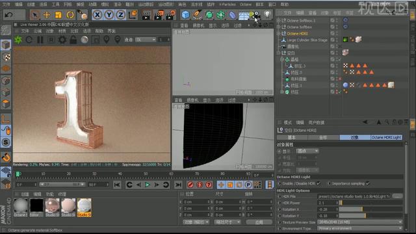The image size is (416, 234).
Task: Open the Octane HDRI Light tab
Action: click(386, 137)
